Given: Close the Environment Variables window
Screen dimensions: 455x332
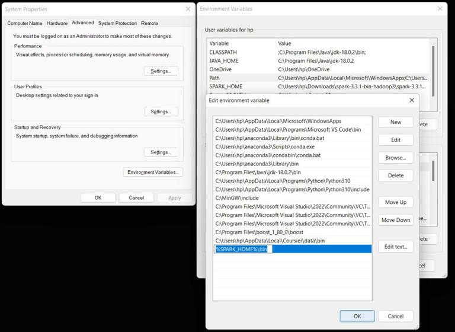Looking at the screenshot, I should [440, 9].
